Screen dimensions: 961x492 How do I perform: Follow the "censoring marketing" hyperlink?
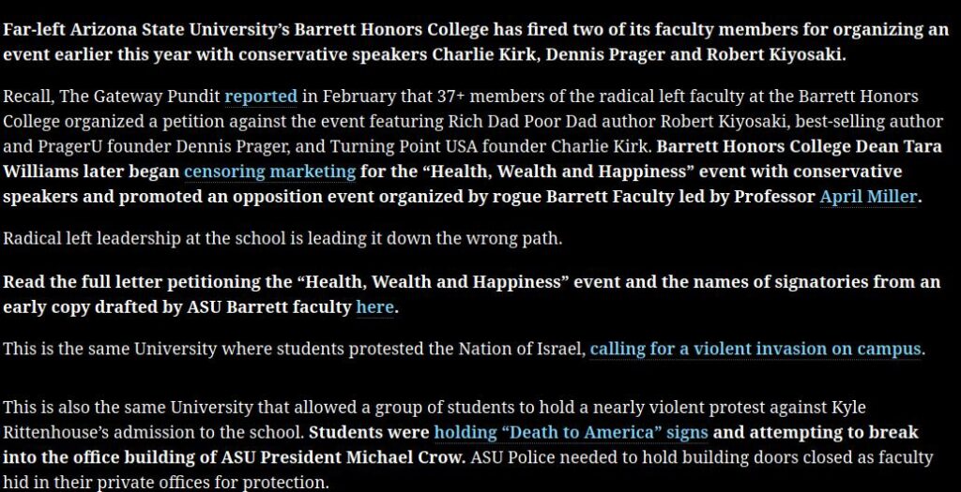tap(269, 171)
